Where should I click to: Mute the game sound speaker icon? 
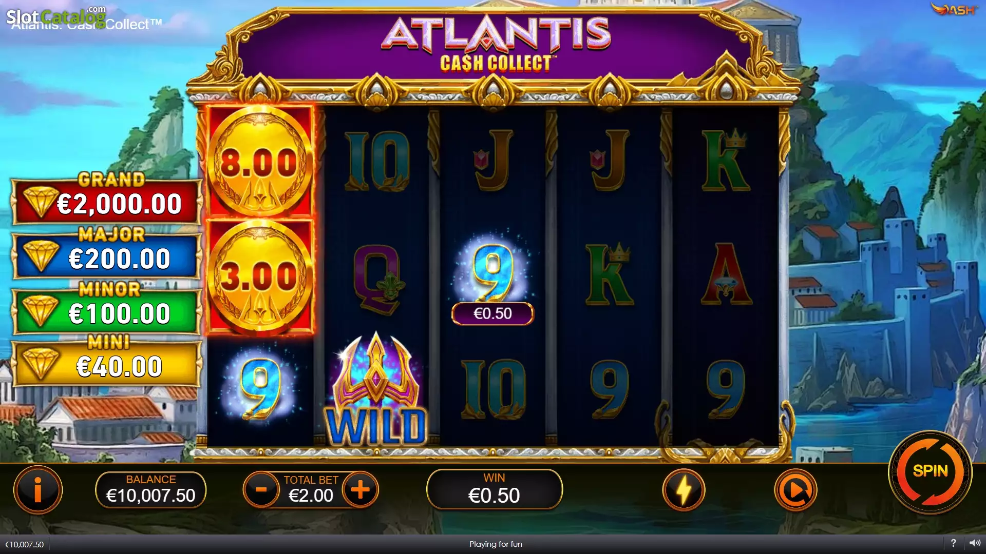click(x=975, y=543)
